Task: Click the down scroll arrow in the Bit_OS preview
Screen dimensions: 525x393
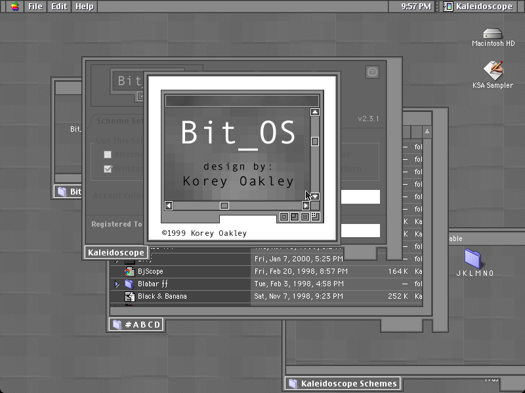Action: coord(315,196)
